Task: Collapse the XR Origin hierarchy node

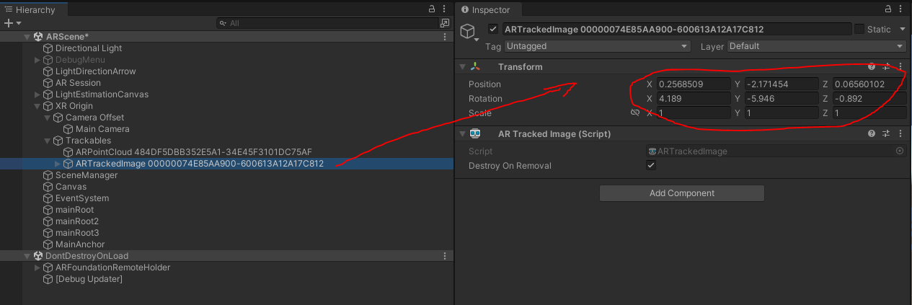Action: (37, 106)
